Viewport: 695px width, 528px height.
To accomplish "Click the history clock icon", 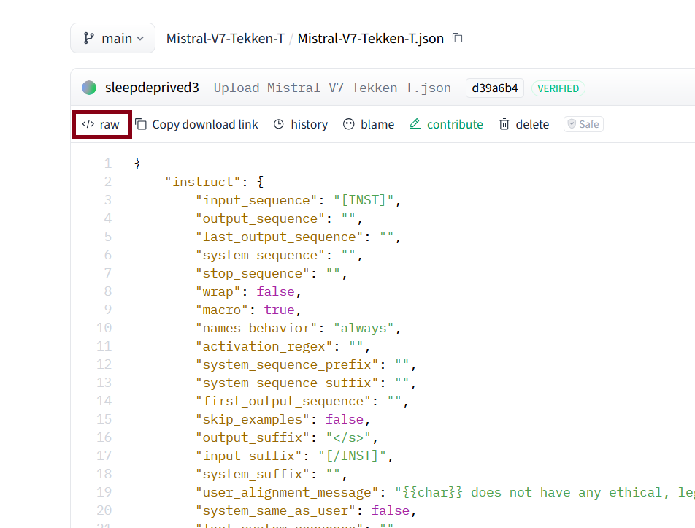I will pyautogui.click(x=278, y=124).
